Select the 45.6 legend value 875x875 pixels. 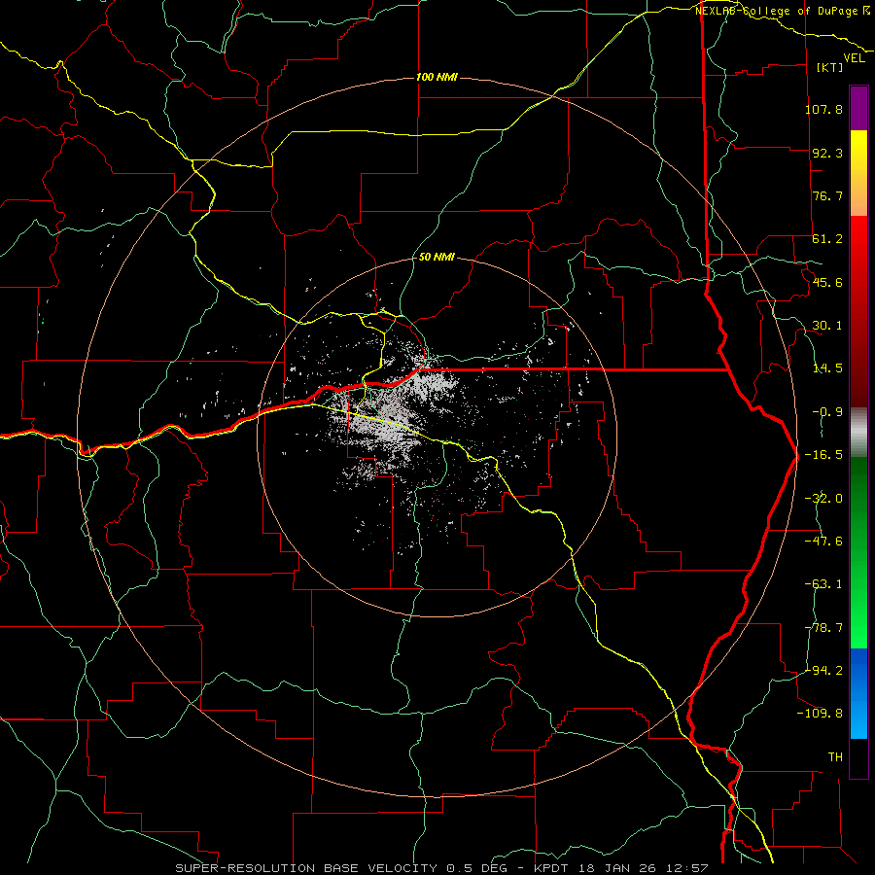point(827,282)
